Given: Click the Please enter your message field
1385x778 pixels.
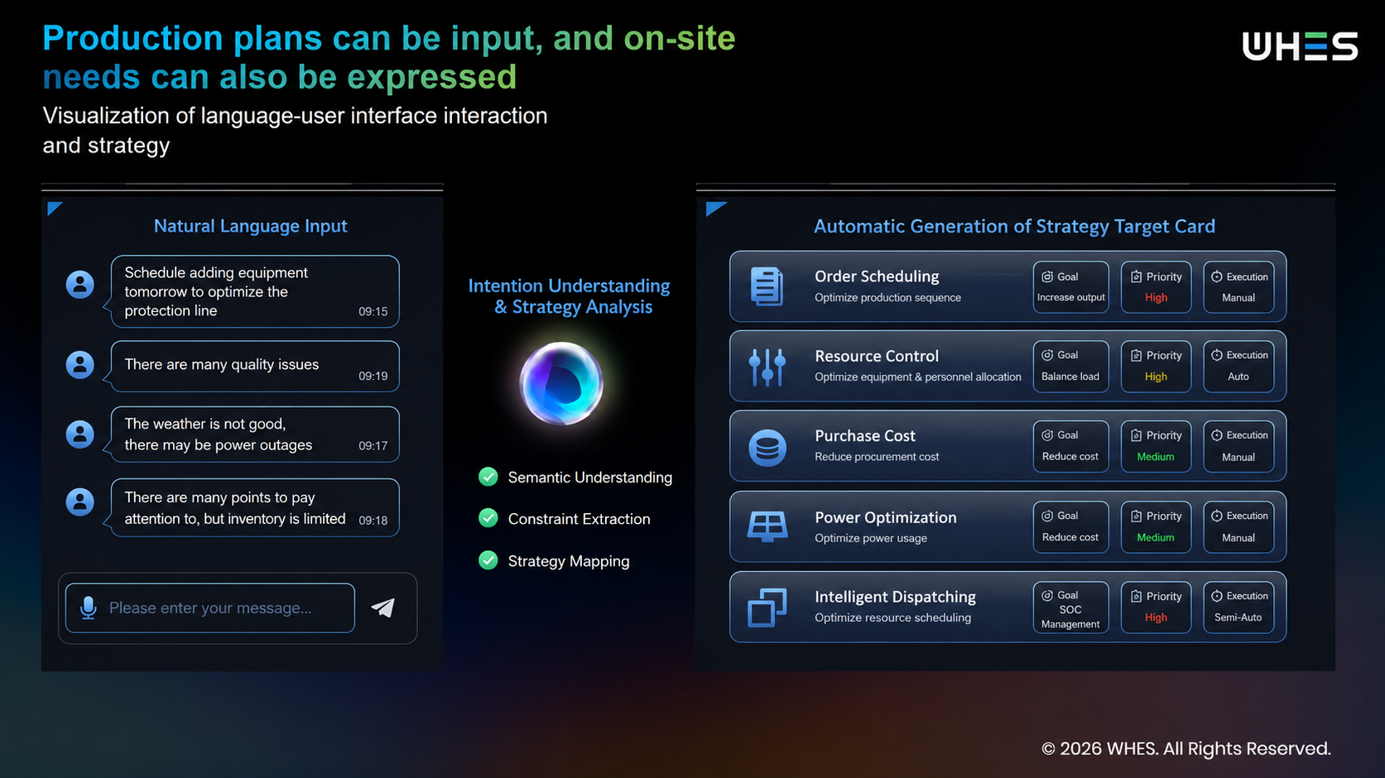Looking at the screenshot, I should 210,608.
